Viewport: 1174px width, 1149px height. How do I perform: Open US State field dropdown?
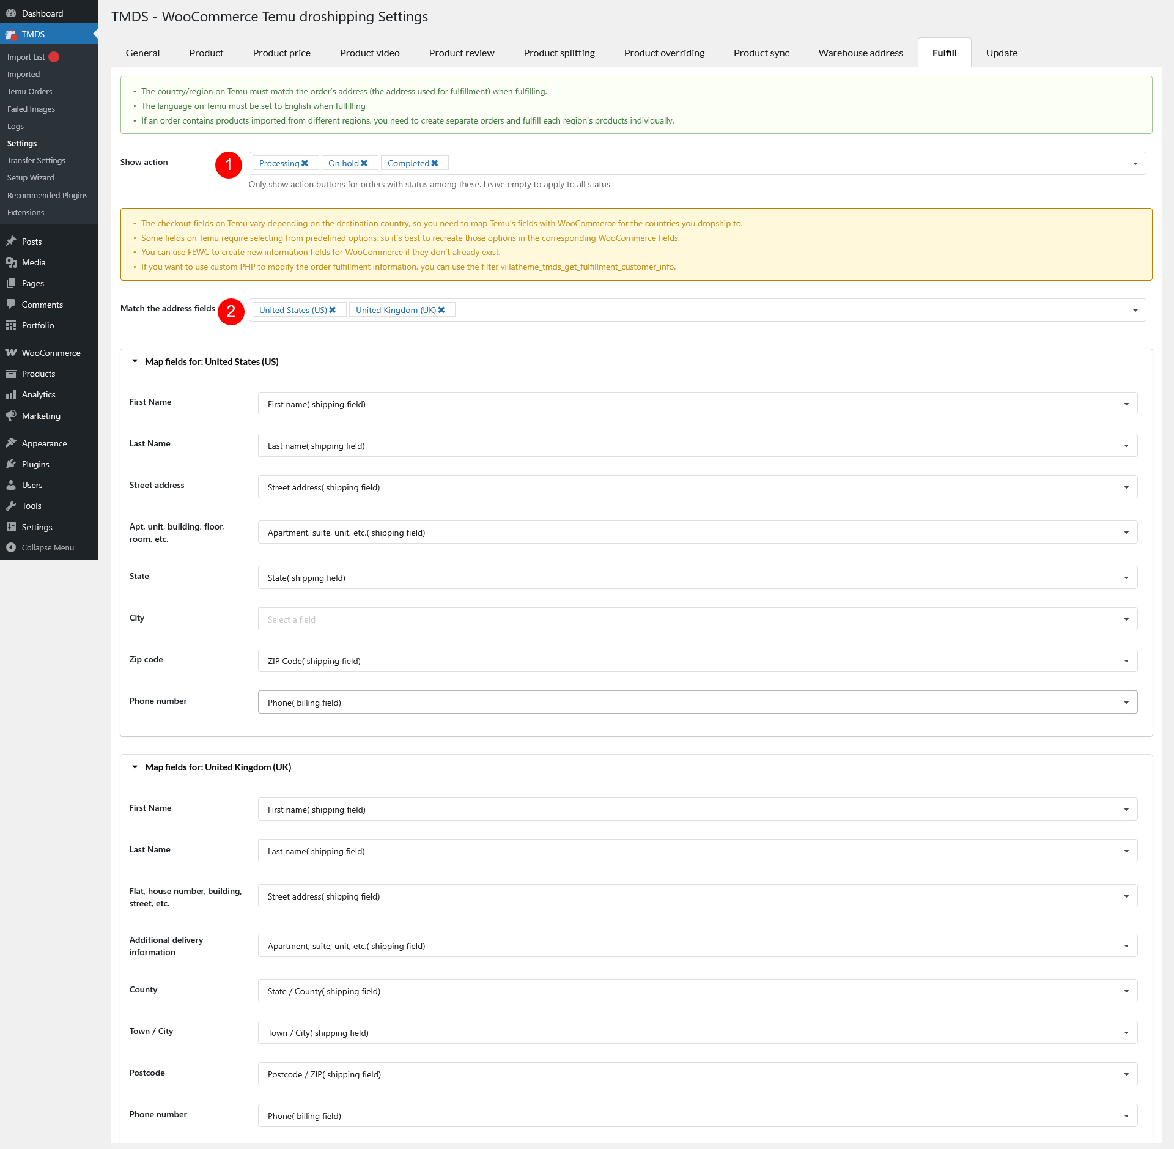click(x=698, y=577)
